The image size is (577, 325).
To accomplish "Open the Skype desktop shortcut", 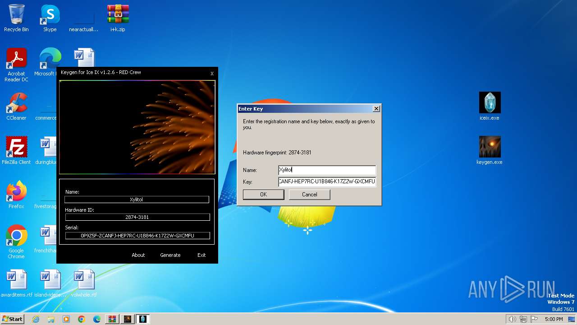I will click(x=50, y=18).
